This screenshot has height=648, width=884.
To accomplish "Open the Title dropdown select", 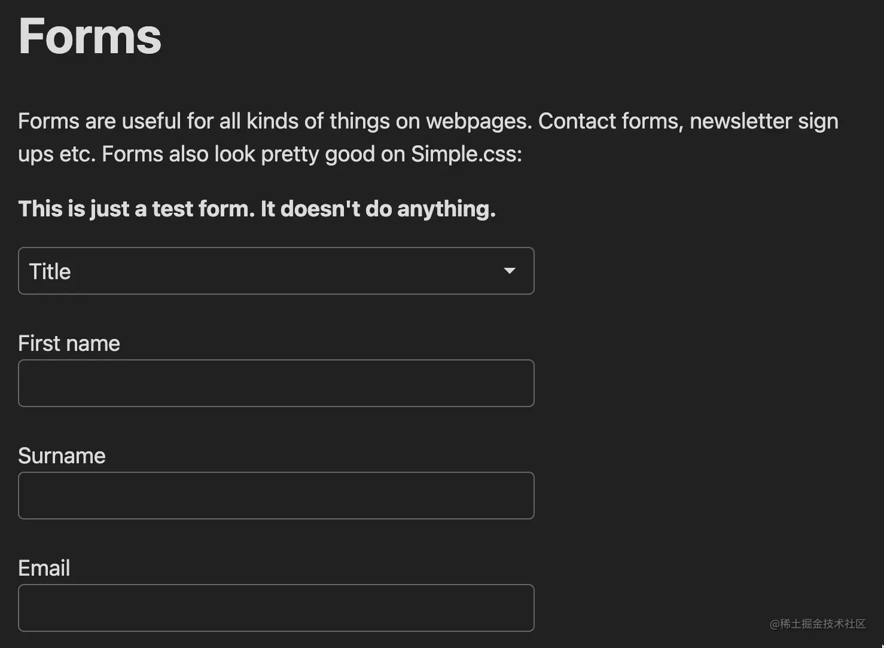I will [x=276, y=271].
